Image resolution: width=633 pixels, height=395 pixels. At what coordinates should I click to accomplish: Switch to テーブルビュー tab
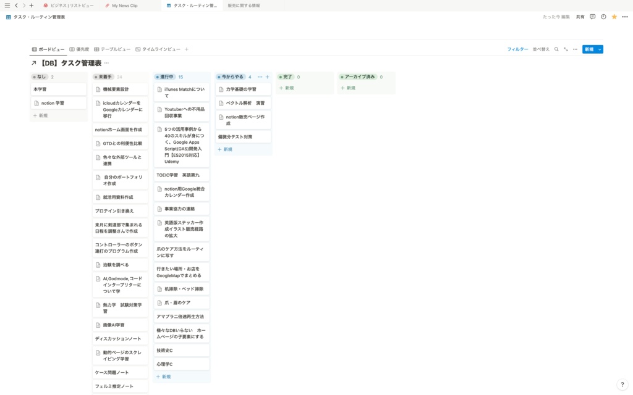point(113,49)
